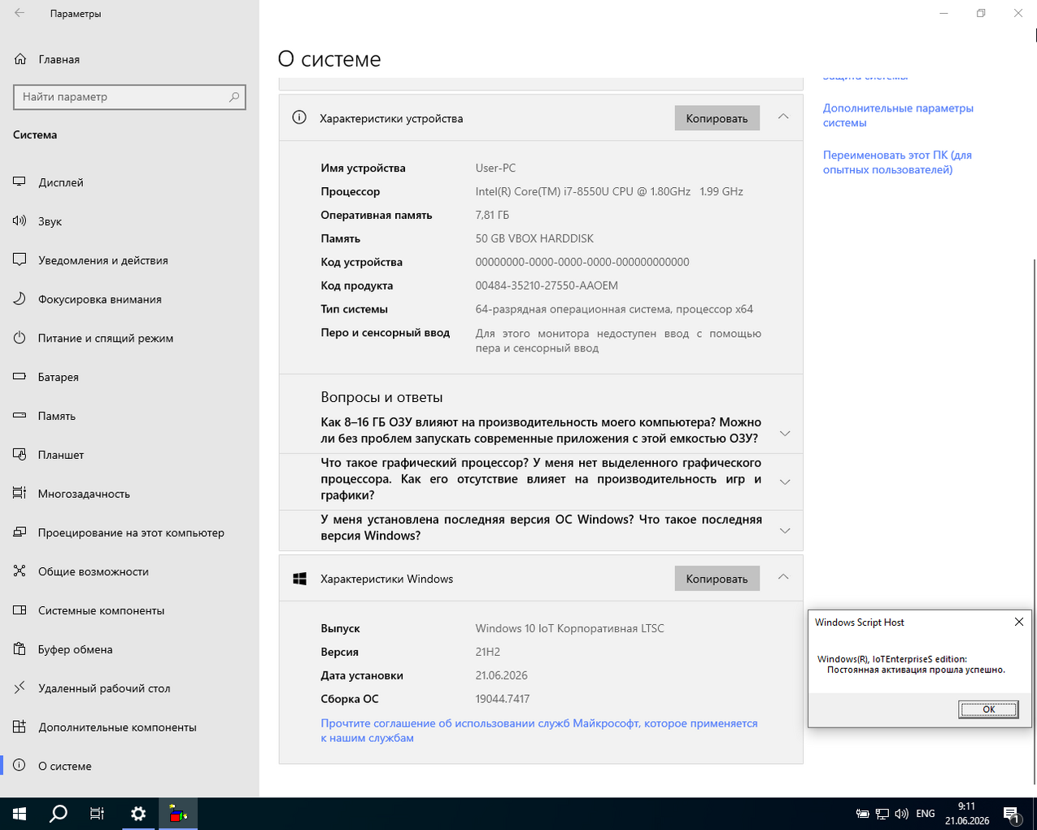Viewport: 1037px width, 830px height.
Task: Click the back arrow in Settings header
Action: click(20, 14)
